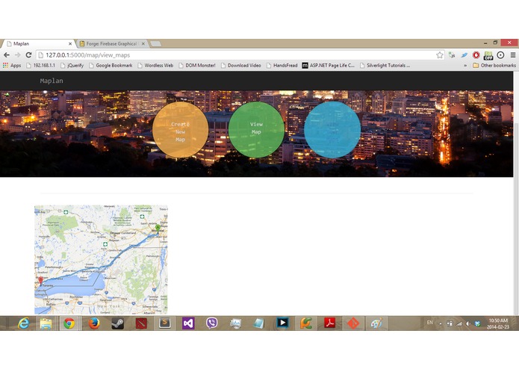The height and width of the screenshot is (369, 519).
Task: Open the red diamond Git app in taskbar
Action: [x=352, y=323]
